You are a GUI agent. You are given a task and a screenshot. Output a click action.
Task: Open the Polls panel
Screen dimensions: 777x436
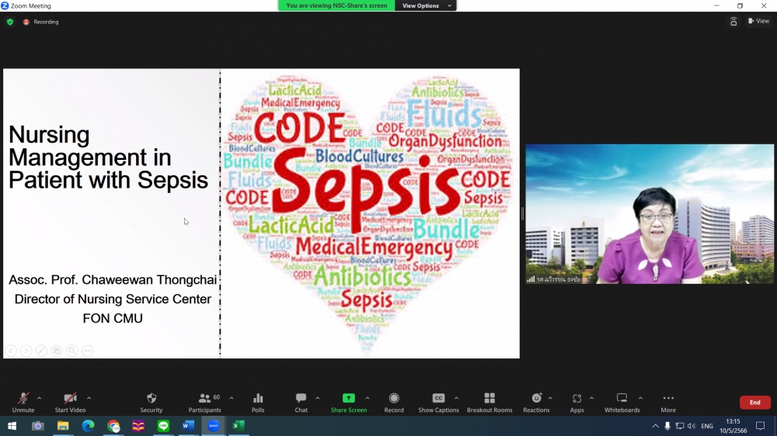pyautogui.click(x=258, y=399)
